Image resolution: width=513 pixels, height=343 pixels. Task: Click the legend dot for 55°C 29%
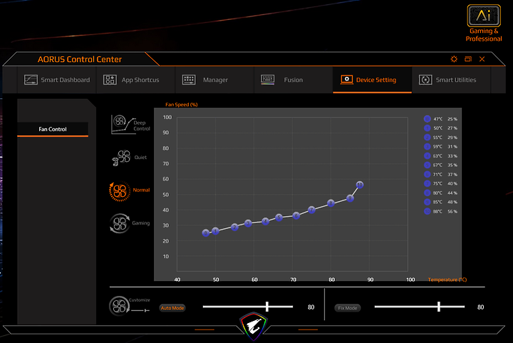click(427, 137)
